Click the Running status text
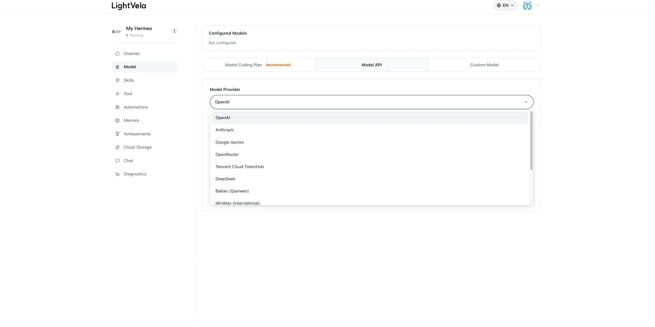This screenshot has width=655, height=327. (x=136, y=35)
